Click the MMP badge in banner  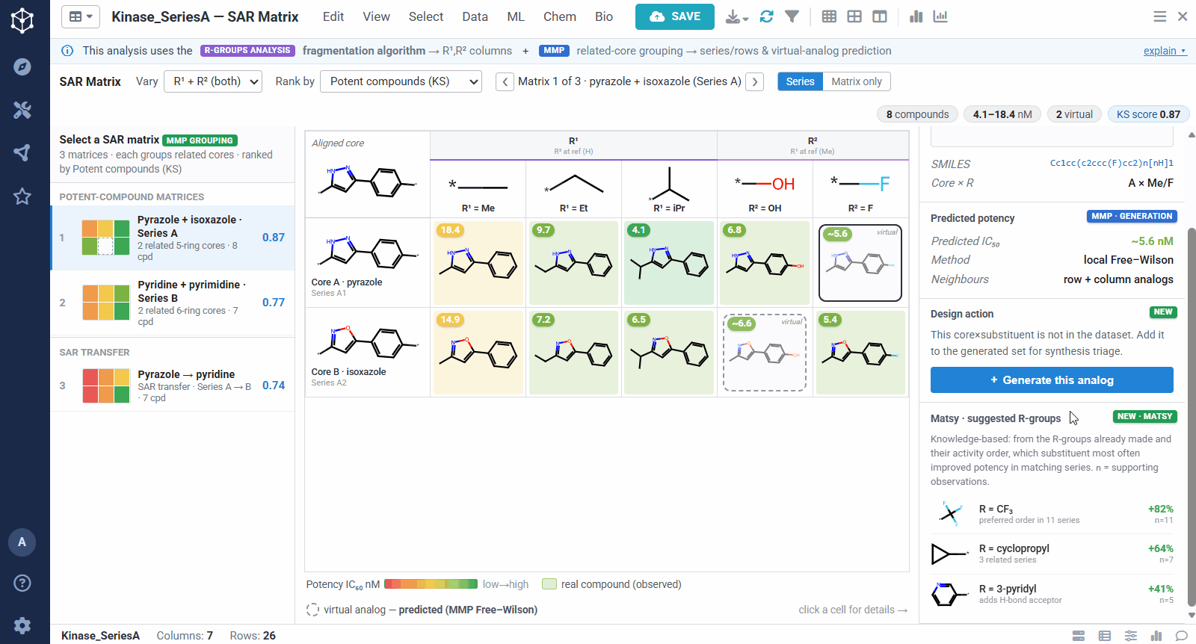(554, 51)
